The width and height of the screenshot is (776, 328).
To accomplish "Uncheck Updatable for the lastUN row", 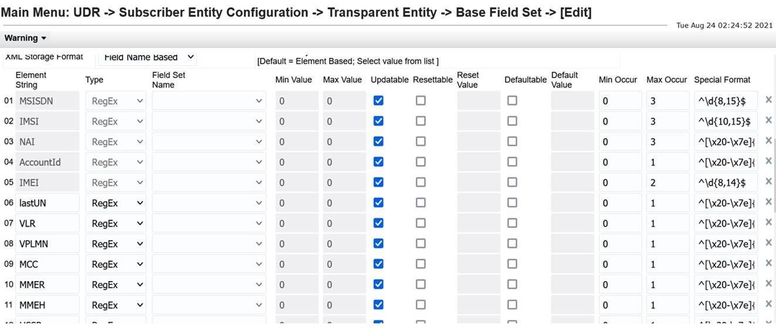I will [378, 202].
